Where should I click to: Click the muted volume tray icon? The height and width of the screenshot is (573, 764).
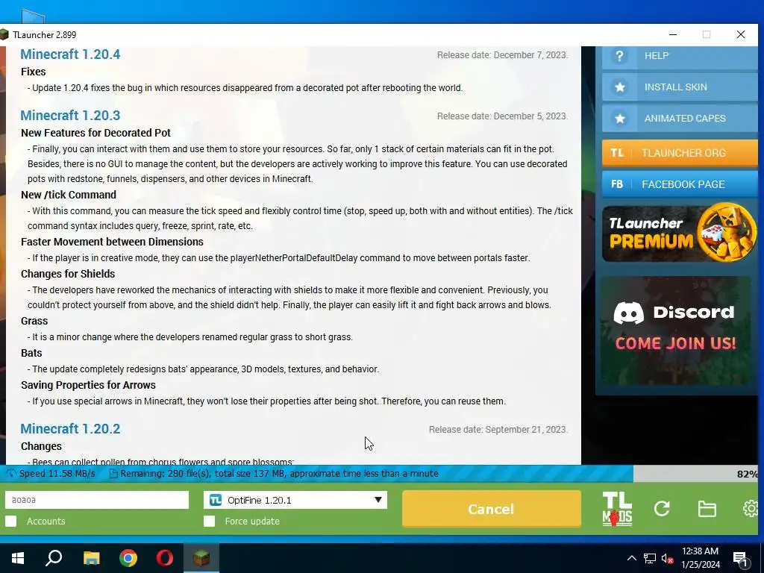667,559
